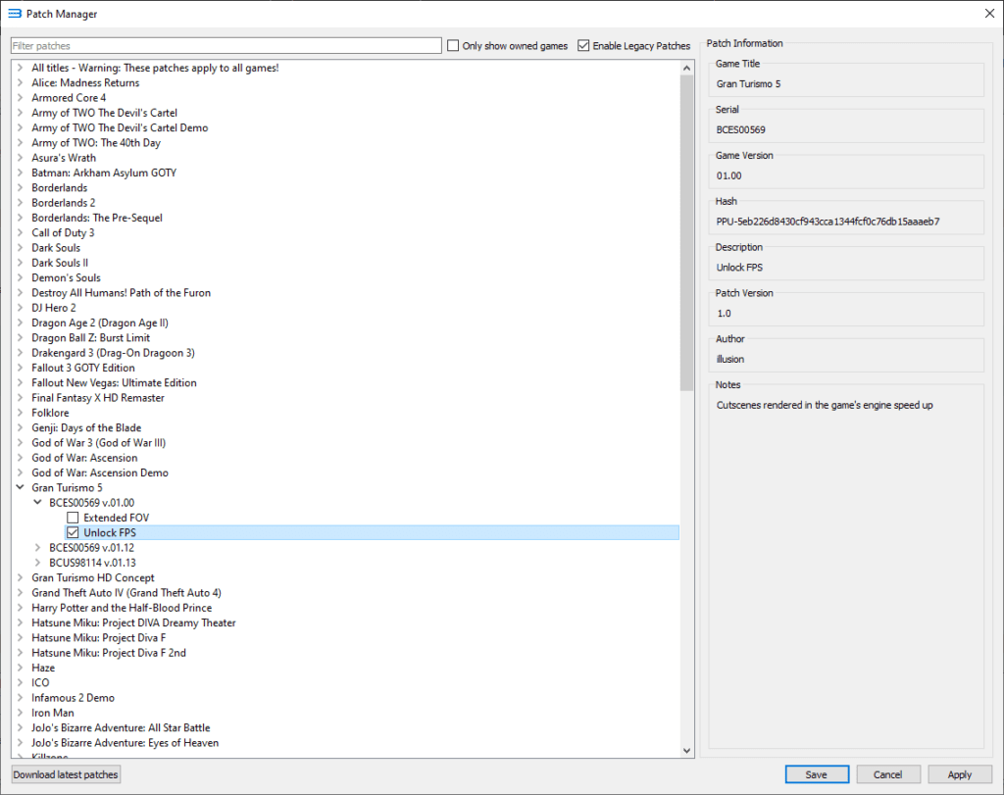This screenshot has height=795, width=1004.
Task: Toggle Only show owned games checkbox
Action: (453, 46)
